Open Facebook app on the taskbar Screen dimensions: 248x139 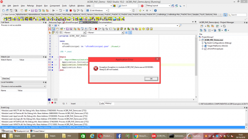pos(119,136)
